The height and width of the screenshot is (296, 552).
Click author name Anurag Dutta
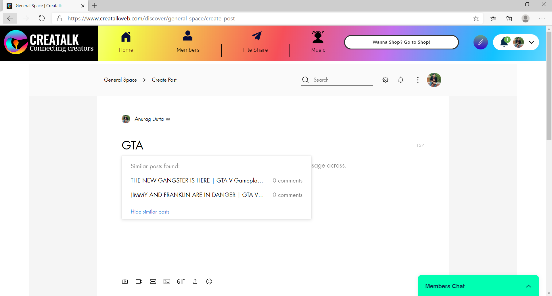point(149,119)
